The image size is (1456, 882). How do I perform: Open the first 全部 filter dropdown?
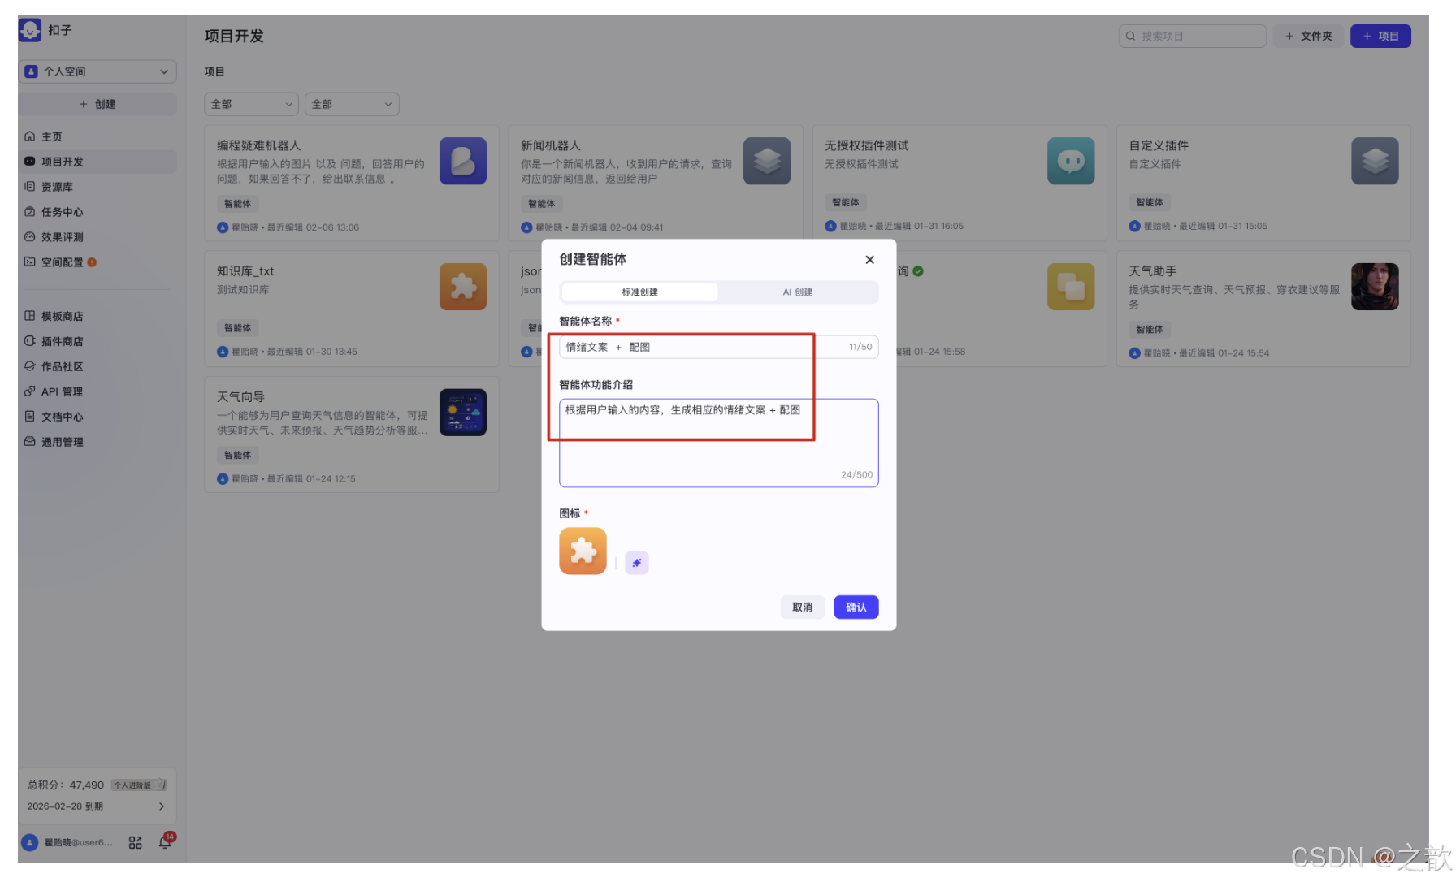click(x=250, y=104)
